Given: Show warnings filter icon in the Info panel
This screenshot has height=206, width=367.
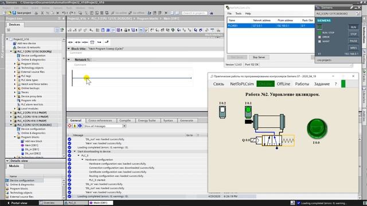Looking at the screenshot, I should click(x=75, y=126).
